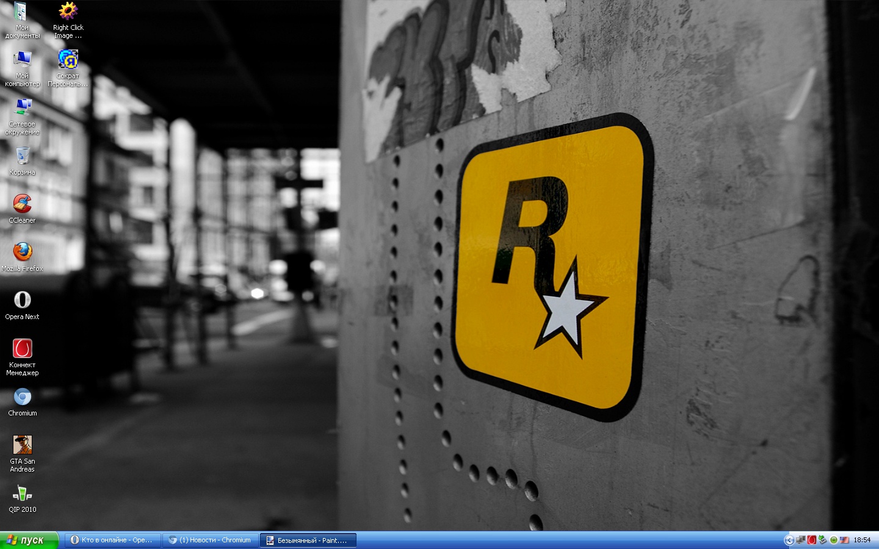The image size is (879, 549).
Task: Select the Сетевое окружение desktop icon
Action: tap(22, 117)
